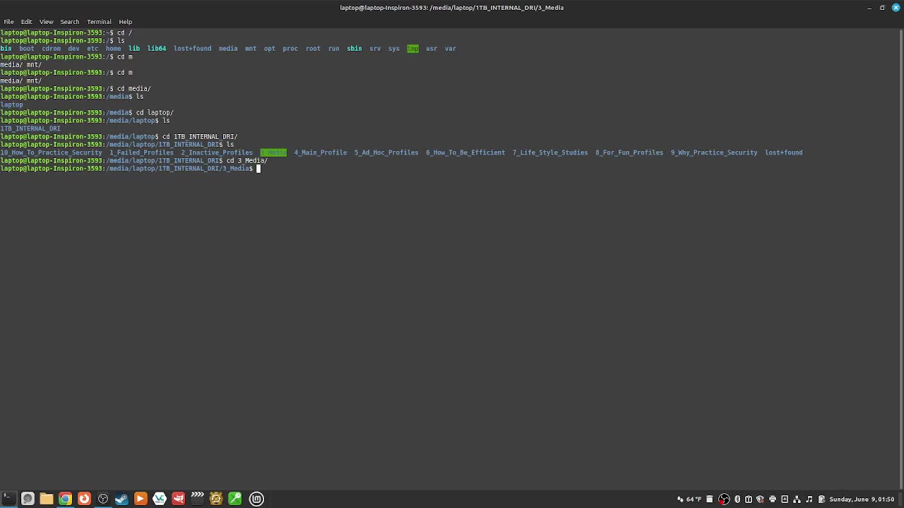
Task: Launch the file manager folder icon
Action: tap(47, 499)
